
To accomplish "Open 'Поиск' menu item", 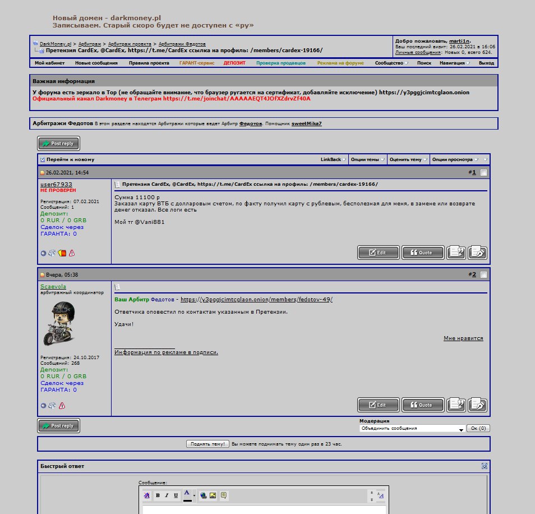I will click(x=424, y=63).
